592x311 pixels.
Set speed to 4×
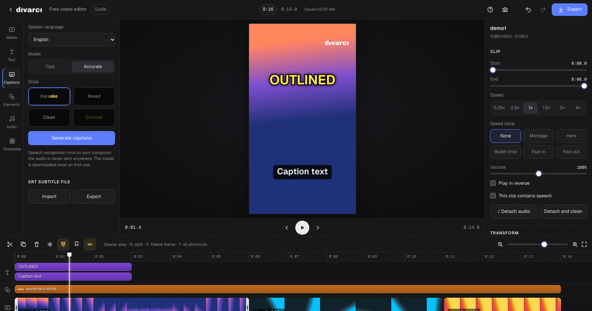[x=578, y=108]
